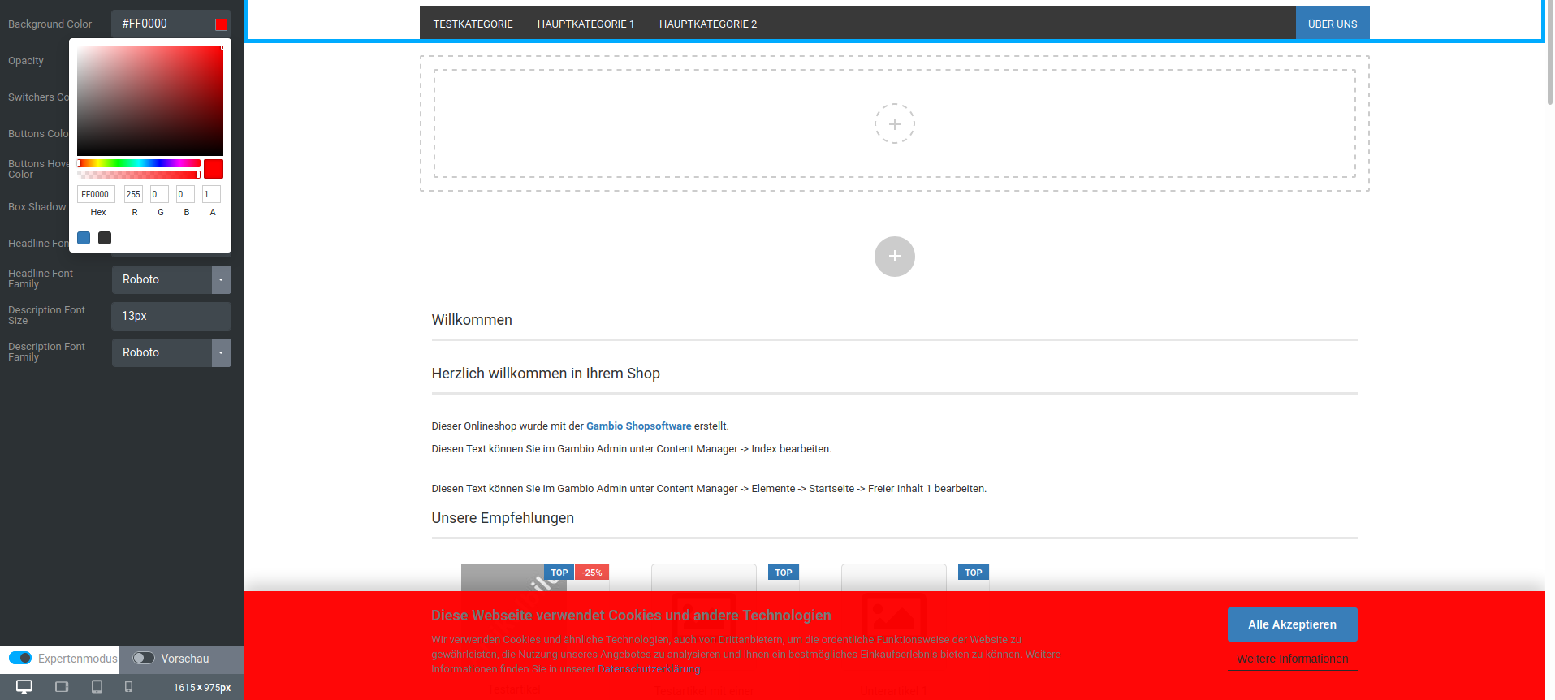This screenshot has height=700, width=1555.
Task: Click red swatch beside #FF0000 field
Action: (221, 24)
